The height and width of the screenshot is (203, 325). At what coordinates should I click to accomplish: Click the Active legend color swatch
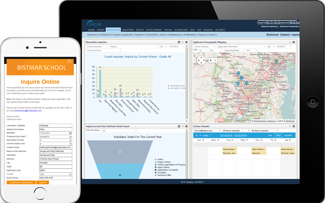pyautogui.click(x=156, y=159)
